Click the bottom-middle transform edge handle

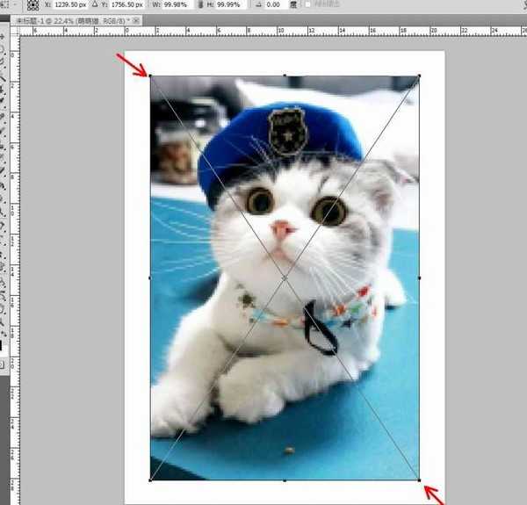(x=285, y=480)
